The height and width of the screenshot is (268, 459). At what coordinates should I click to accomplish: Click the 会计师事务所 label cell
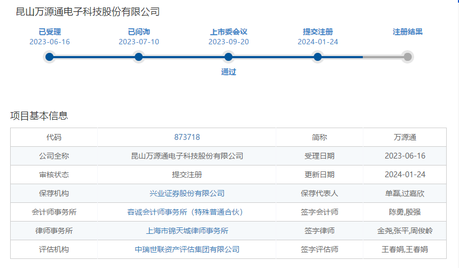click(x=54, y=212)
